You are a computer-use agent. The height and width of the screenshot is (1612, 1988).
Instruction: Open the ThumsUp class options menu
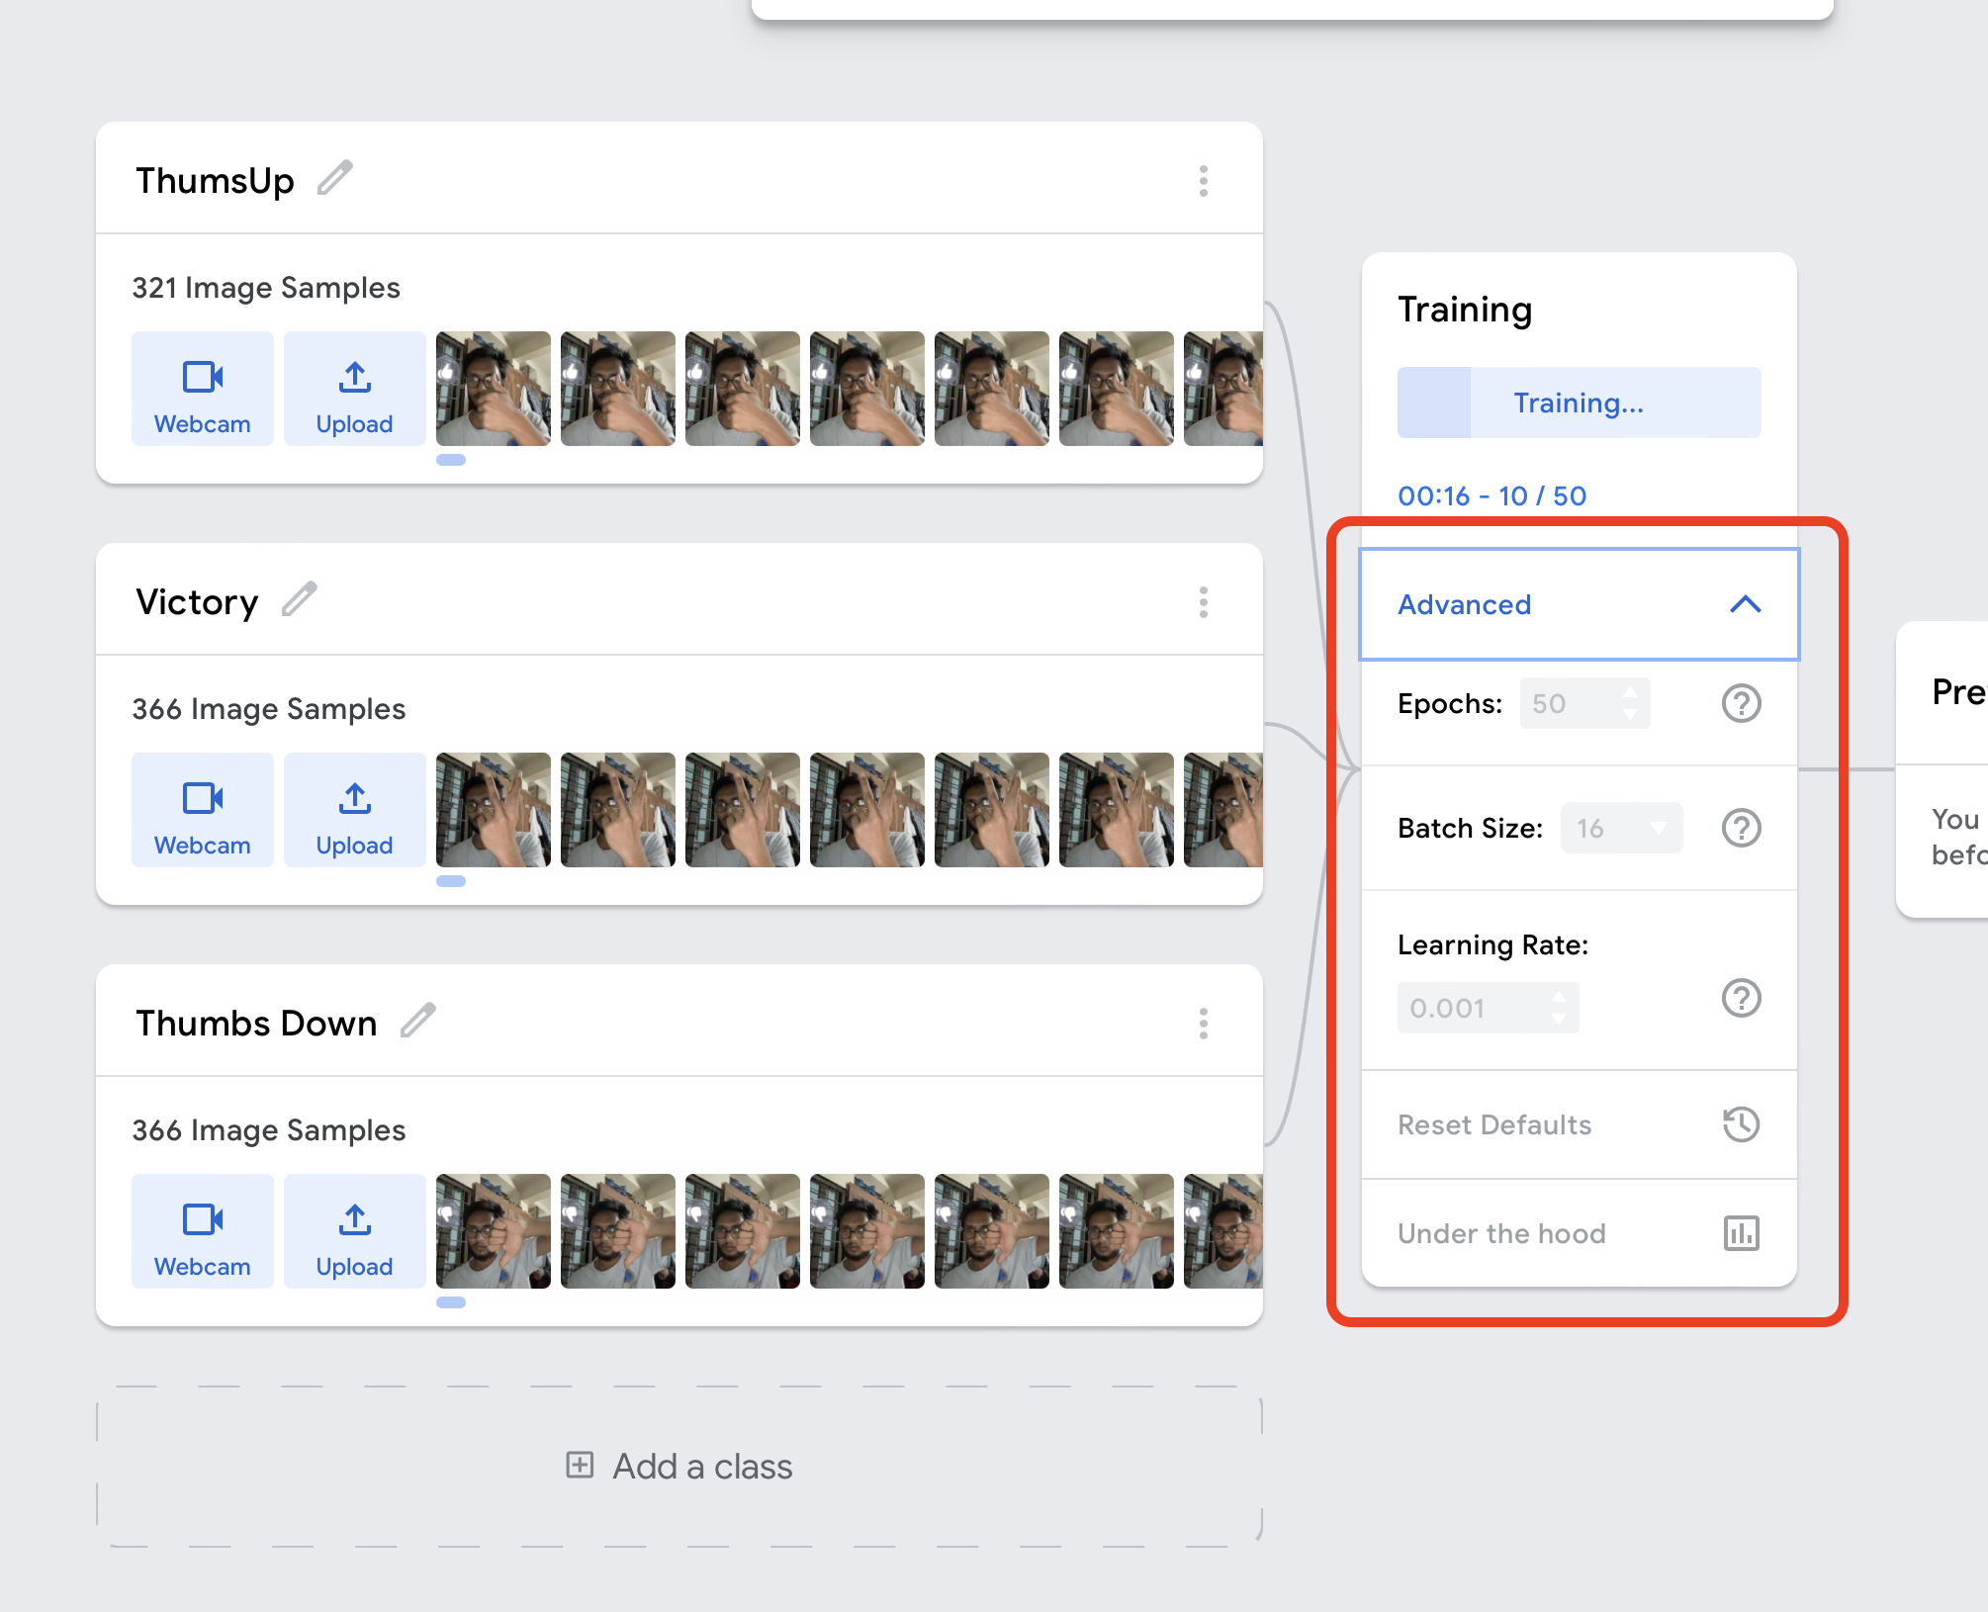coord(1203,181)
